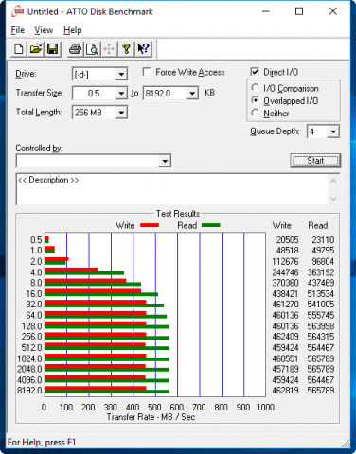Click status bar text For Help, press F1

(x=42, y=442)
